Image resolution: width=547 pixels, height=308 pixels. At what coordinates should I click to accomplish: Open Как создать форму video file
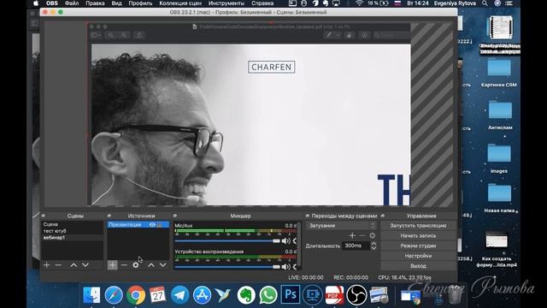point(497,249)
